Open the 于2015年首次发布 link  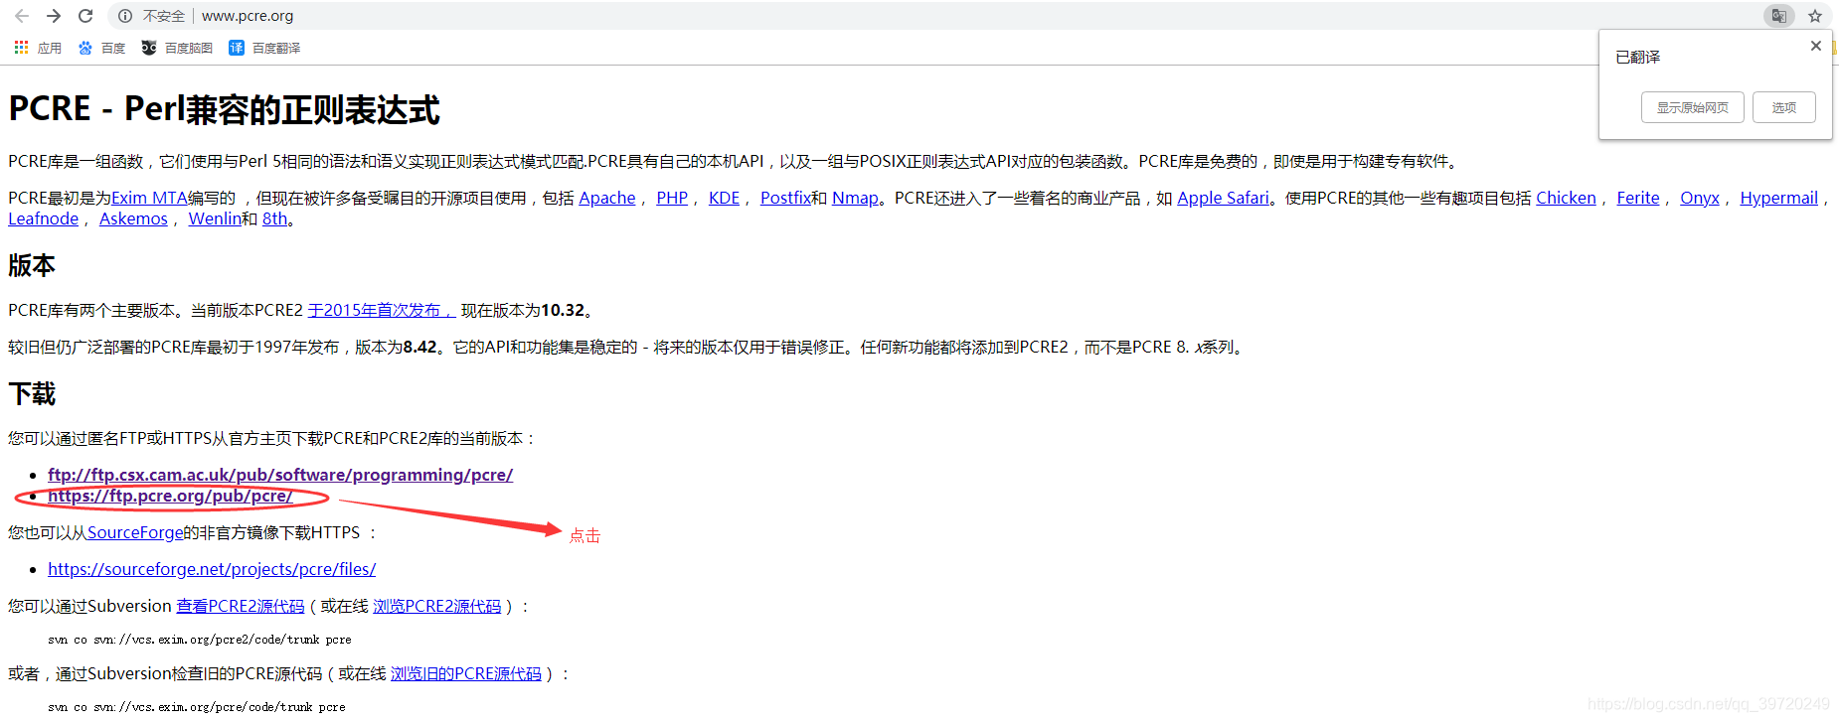[x=381, y=310]
